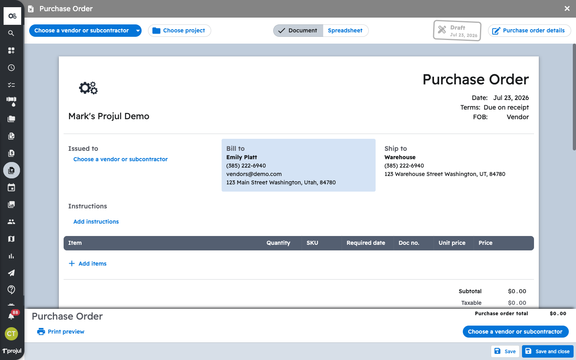This screenshot has width=576, height=360.
Task: Select the highlighted purchase orders cart icon in sidebar
Action: coord(12,170)
